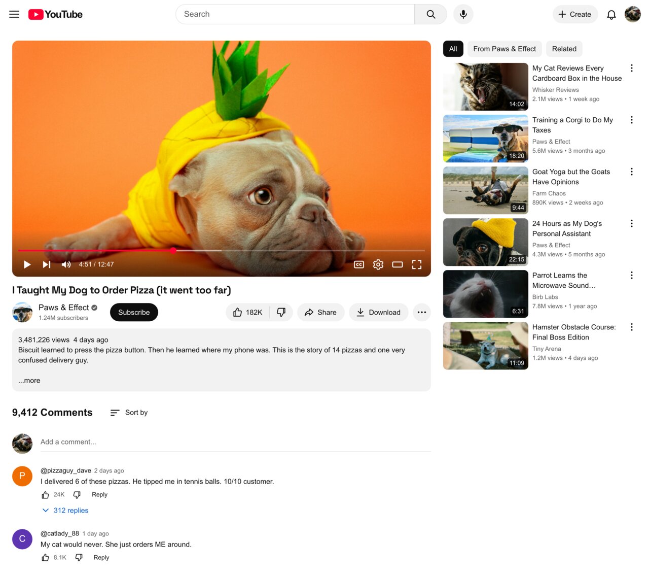Open more actions ellipsis under video
This screenshot has height=575, width=649.
tap(422, 312)
